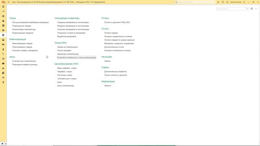Open favorites with the star icon
The width and height of the screenshot is (260, 146).
point(227,2)
